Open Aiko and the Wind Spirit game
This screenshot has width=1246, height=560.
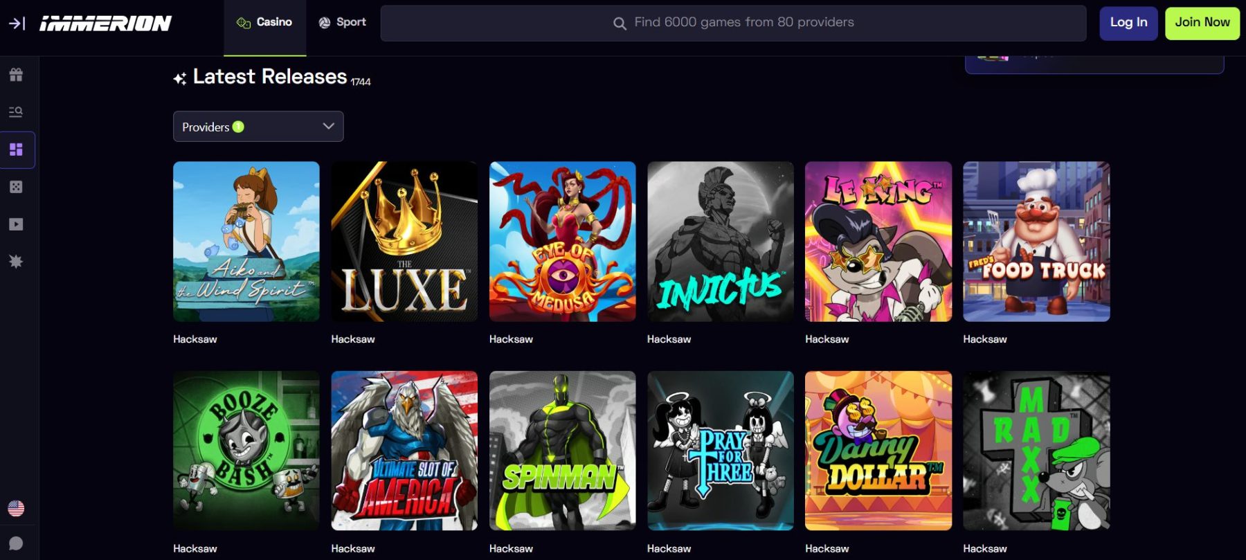pyautogui.click(x=246, y=242)
